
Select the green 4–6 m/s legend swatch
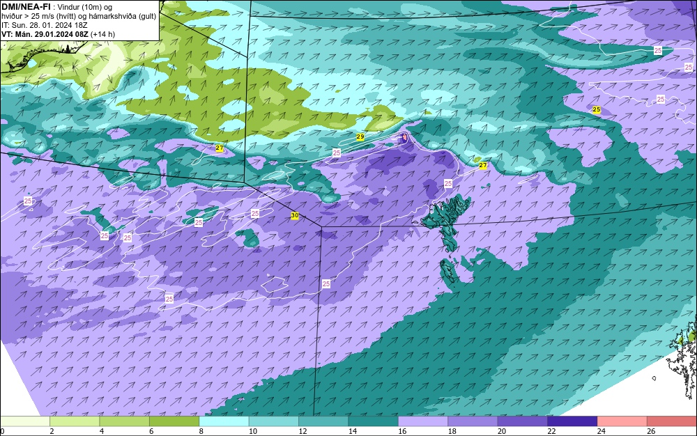tap(125, 421)
